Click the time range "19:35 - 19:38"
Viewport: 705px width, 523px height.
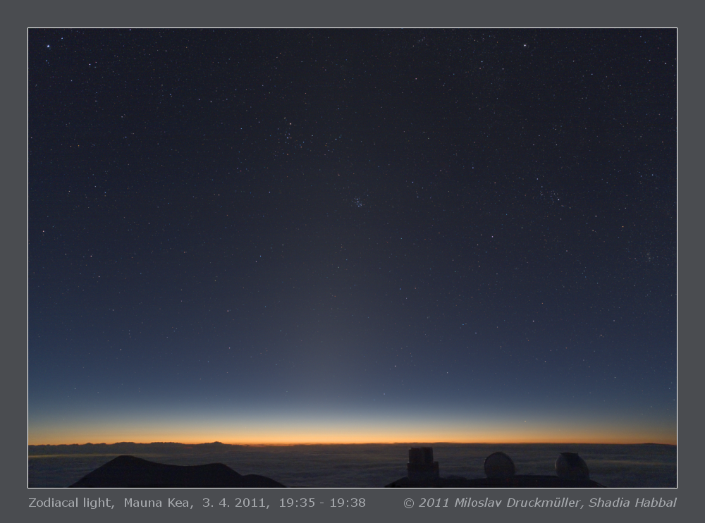coord(321,503)
